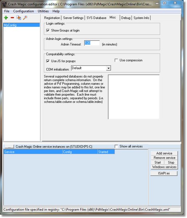
Task: Click the schema exceptions list text area
Action: click(x=133, y=97)
